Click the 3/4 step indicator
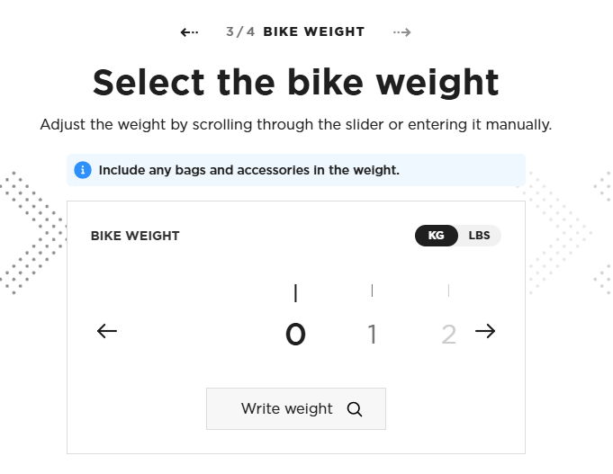Viewport: 613px width, 474px height. pos(240,31)
